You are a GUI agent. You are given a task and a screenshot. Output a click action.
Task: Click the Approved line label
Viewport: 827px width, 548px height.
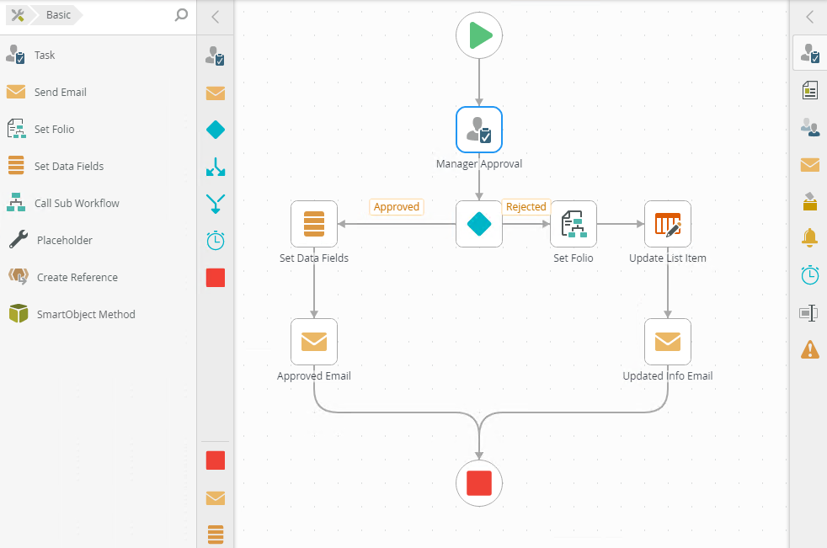point(396,207)
